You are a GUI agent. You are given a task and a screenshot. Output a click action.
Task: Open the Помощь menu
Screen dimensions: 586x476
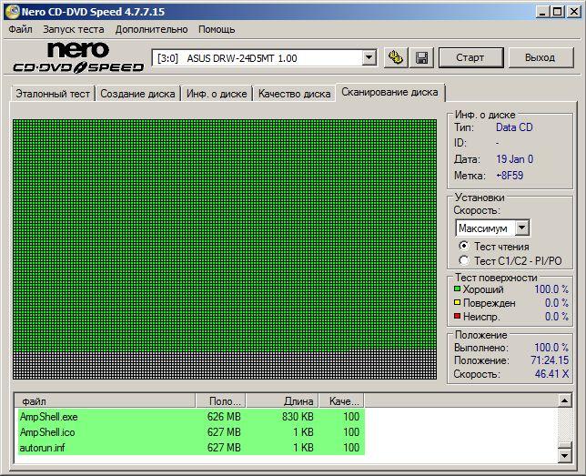tap(217, 29)
